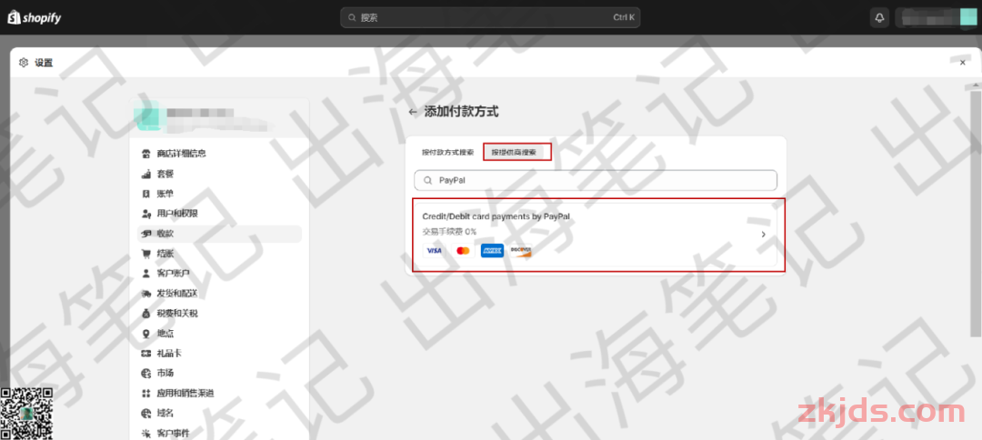Open Credit/Debit card payments by PayPal
Image resolution: width=982 pixels, height=440 pixels.
pyautogui.click(x=596, y=235)
